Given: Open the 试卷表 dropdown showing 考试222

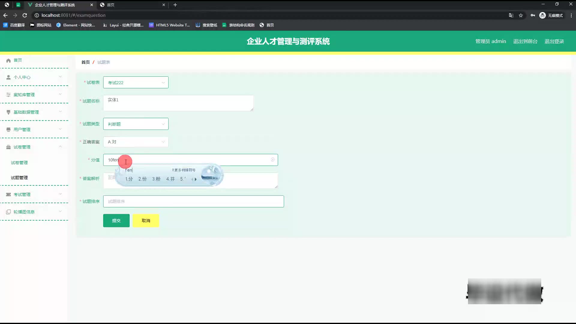Looking at the screenshot, I should coord(136,82).
